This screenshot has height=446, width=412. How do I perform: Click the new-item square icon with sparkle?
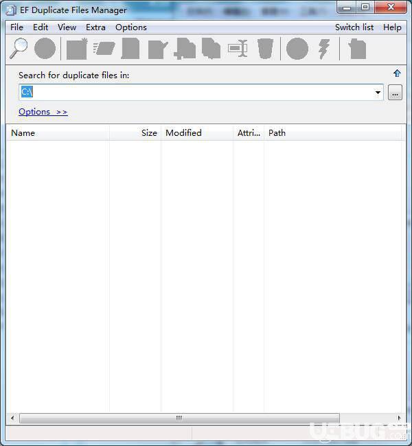coord(77,49)
